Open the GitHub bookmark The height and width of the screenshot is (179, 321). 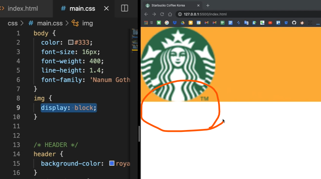(294, 23)
